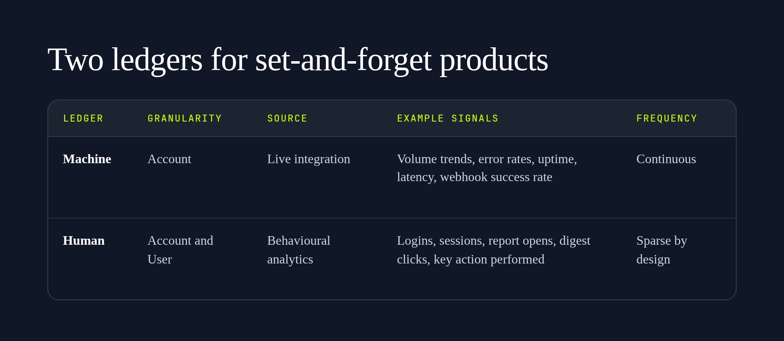Click the Behavioural analytics source cell
The width and height of the screenshot is (784, 341).
pyautogui.click(x=298, y=250)
